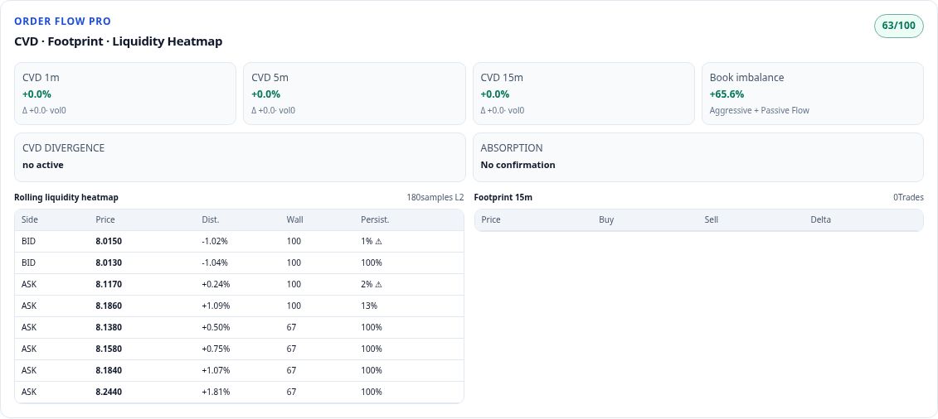Select the ask price 8.2440
This screenshot has width=938, height=419.
click(109, 392)
